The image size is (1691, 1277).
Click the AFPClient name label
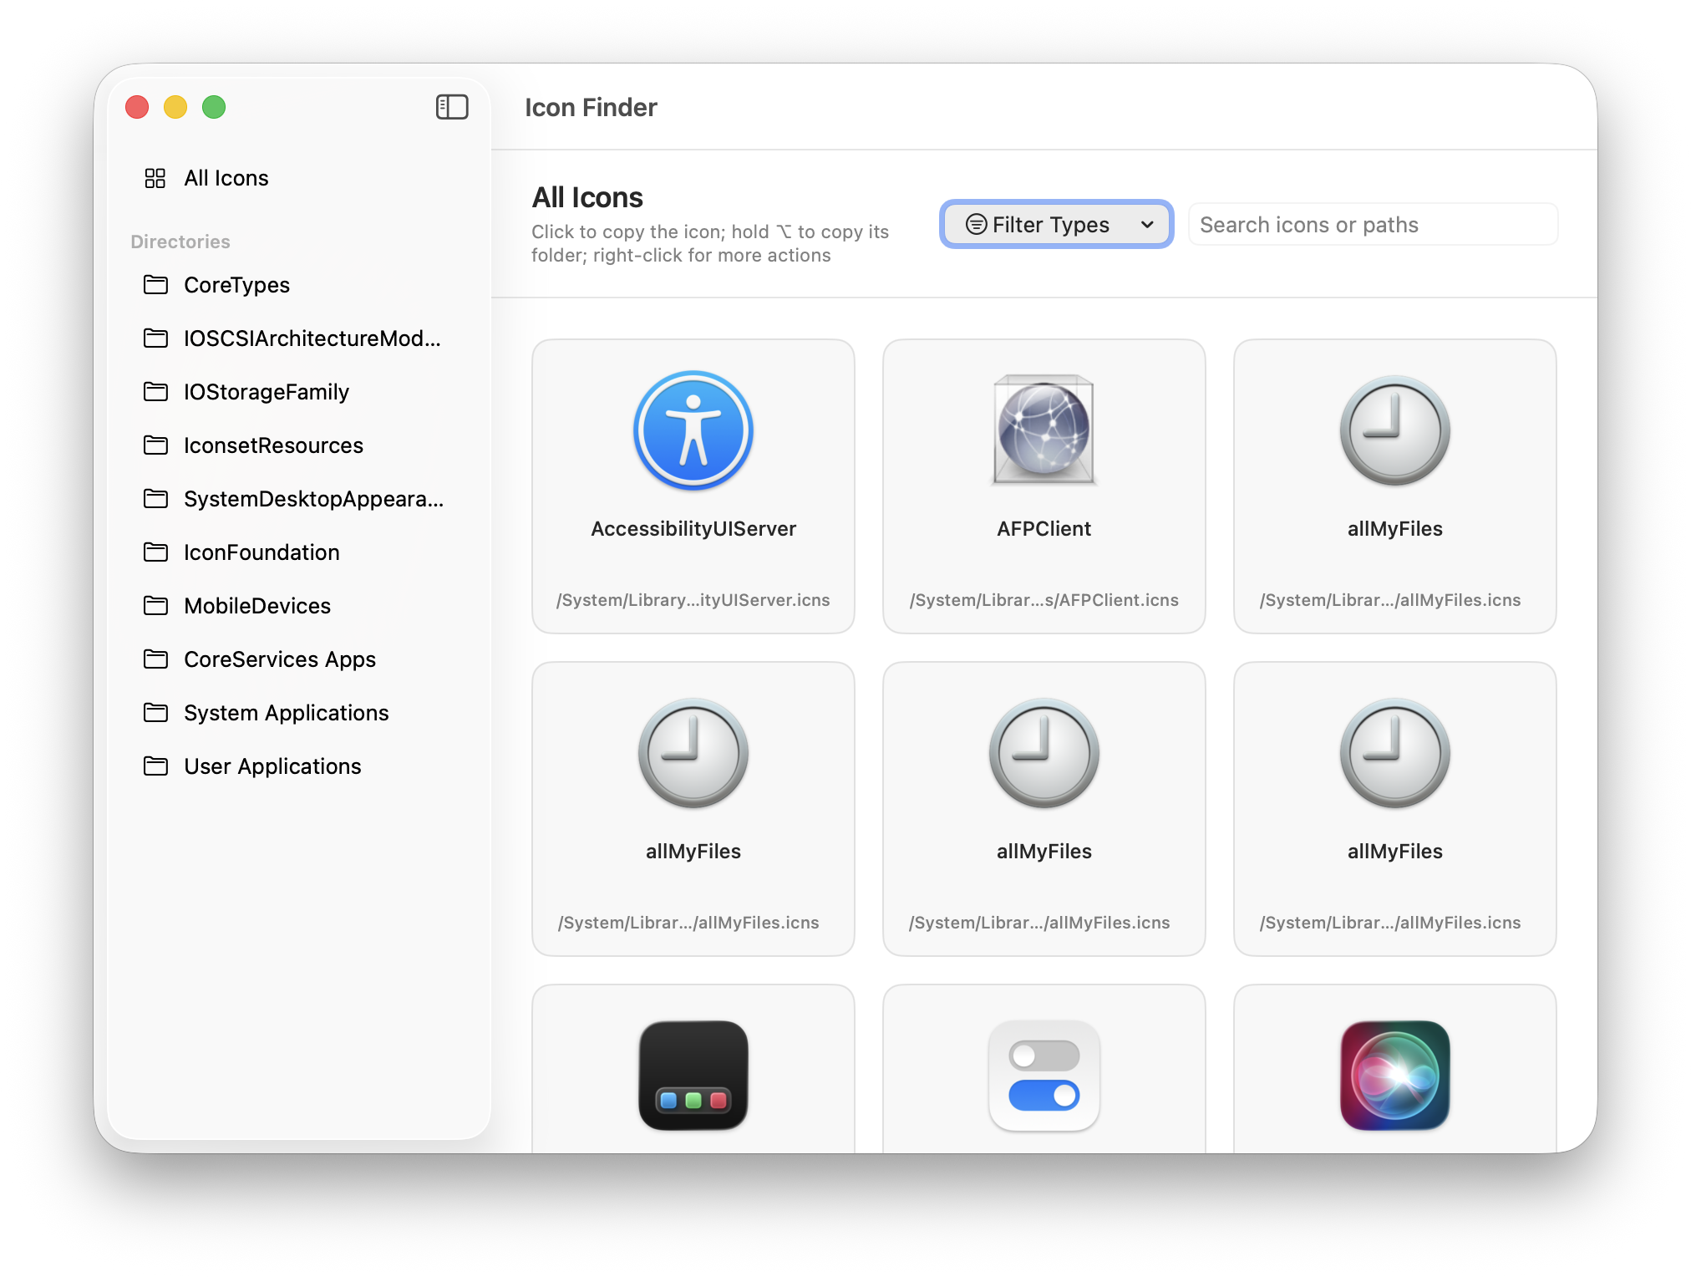1044,529
